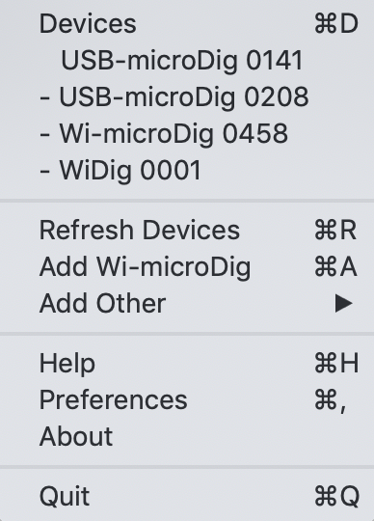Open Help

point(187,363)
